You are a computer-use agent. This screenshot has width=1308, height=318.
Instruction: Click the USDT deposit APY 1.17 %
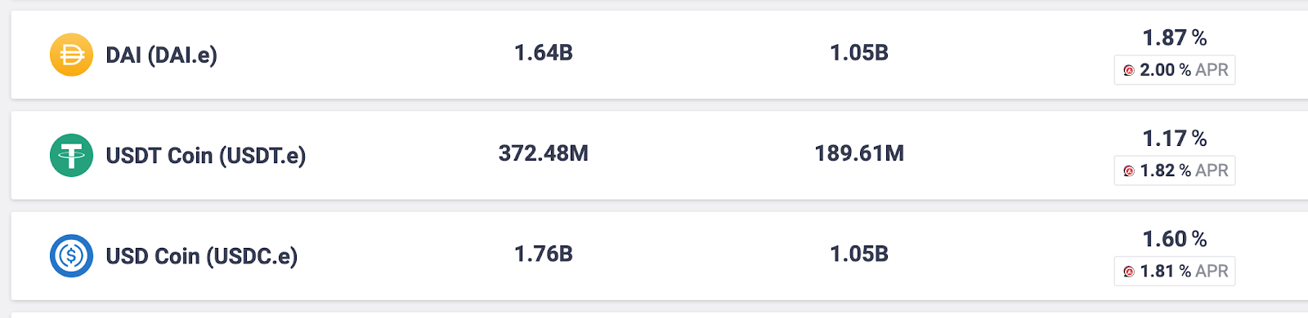point(1175,139)
